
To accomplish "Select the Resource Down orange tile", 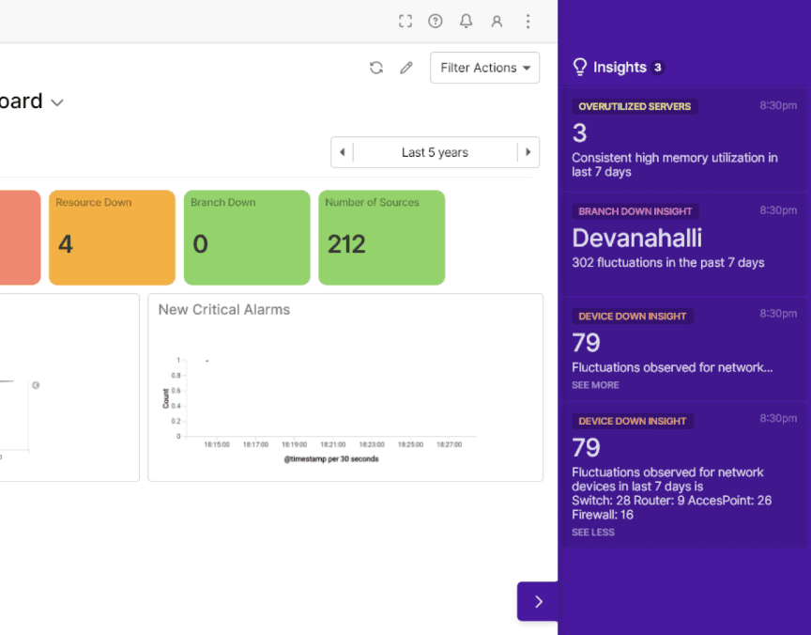I will point(113,238).
